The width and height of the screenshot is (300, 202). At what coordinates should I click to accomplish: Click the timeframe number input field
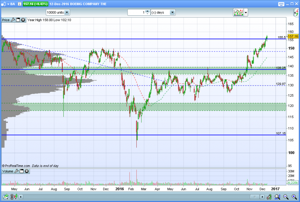[136, 12]
